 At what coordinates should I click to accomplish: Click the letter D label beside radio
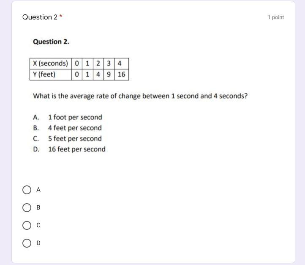coord(38,243)
